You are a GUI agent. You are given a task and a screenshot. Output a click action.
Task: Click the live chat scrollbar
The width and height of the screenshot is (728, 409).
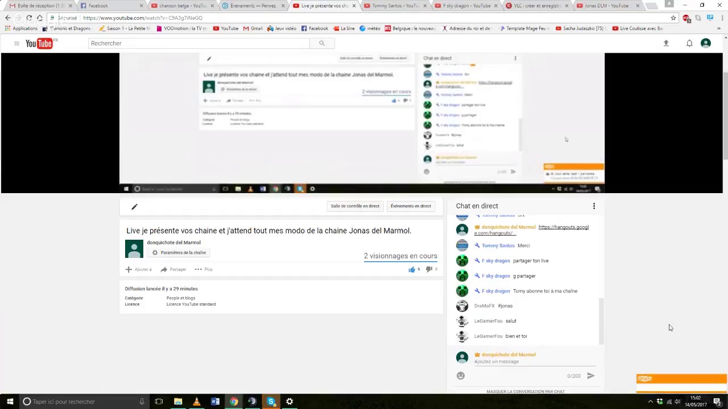tap(601, 321)
